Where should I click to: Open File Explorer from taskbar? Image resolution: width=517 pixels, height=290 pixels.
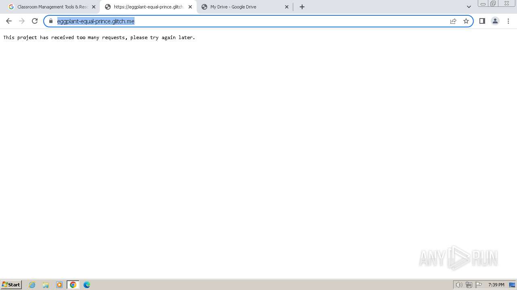pyautogui.click(x=46, y=285)
